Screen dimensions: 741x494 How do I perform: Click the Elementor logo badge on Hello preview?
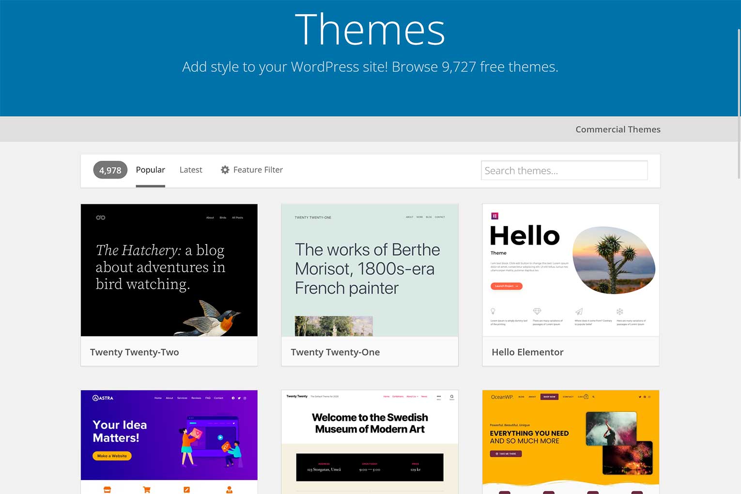point(494,216)
